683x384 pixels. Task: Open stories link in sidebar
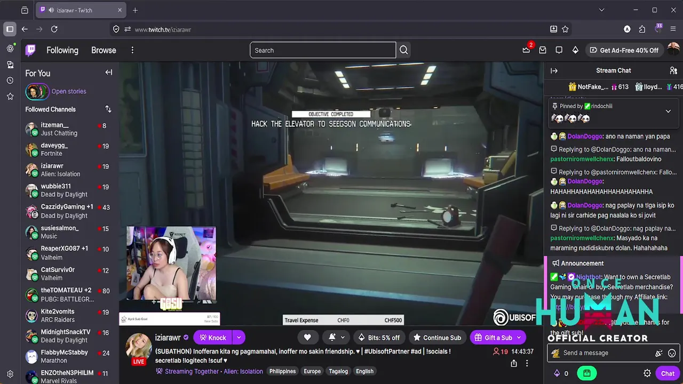69,91
